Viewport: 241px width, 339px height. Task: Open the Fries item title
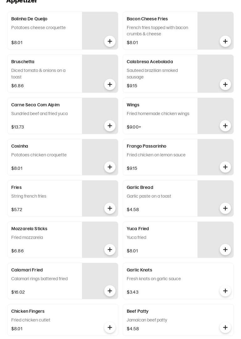[17, 187]
